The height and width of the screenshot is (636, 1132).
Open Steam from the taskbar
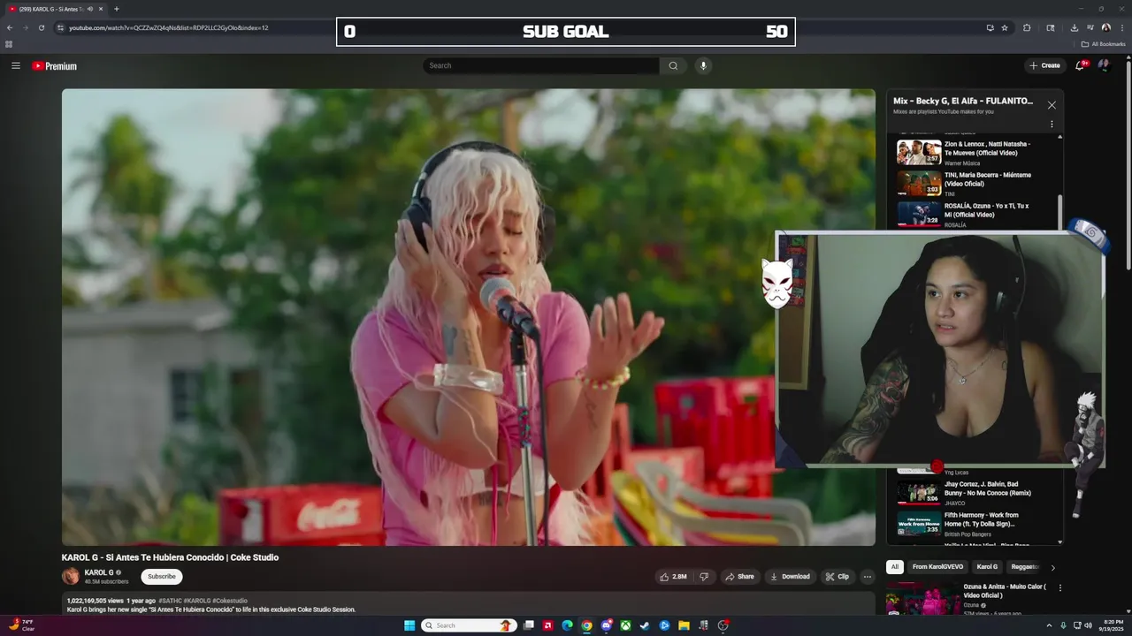pos(645,625)
